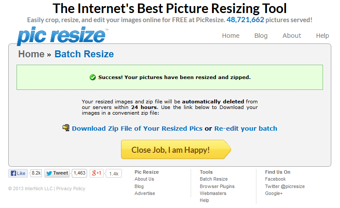Screen dimensions: 340x208
Task: Download Zip File of Your Resized Pics
Action: [x=137, y=129]
